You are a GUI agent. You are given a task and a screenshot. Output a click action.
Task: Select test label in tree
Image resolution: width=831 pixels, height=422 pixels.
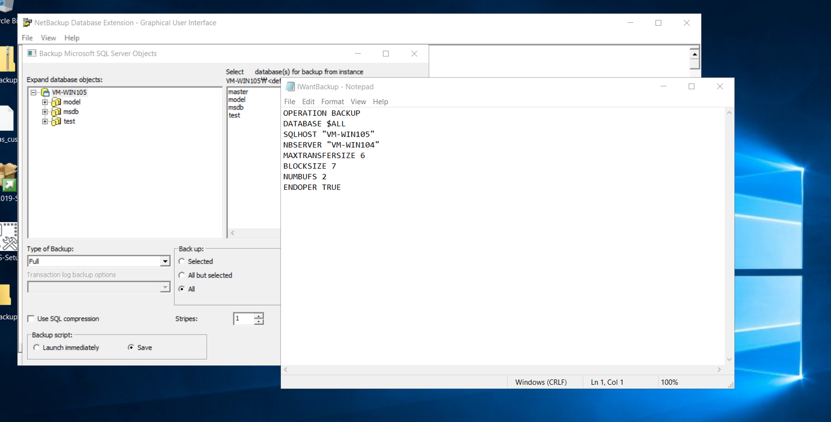[69, 121]
